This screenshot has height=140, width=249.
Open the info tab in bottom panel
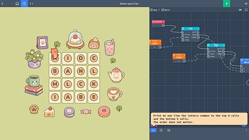[x=153, y=130]
